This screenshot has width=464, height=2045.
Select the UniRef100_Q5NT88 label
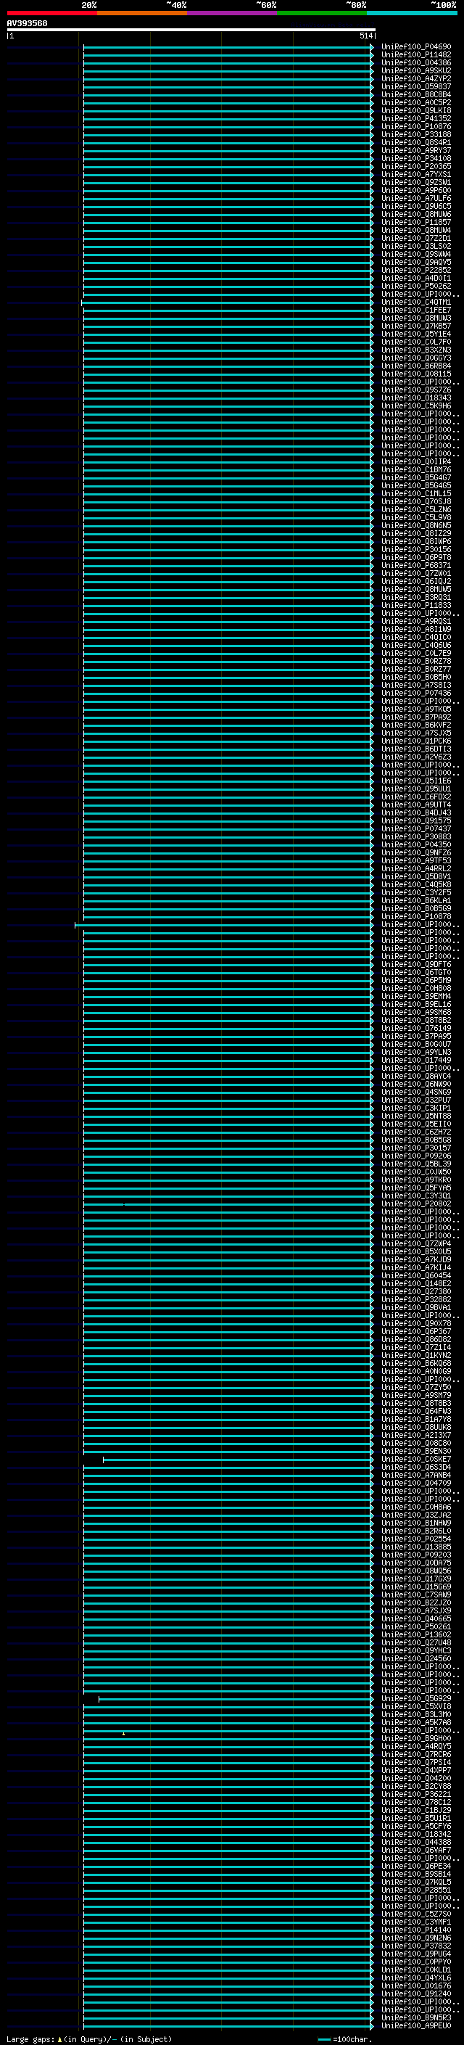click(x=415, y=1116)
